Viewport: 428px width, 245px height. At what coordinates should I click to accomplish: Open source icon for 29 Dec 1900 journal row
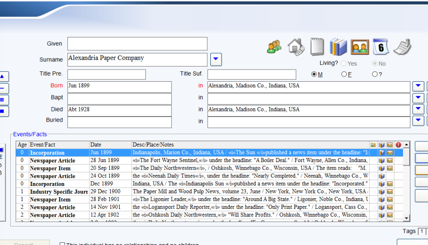point(382,192)
